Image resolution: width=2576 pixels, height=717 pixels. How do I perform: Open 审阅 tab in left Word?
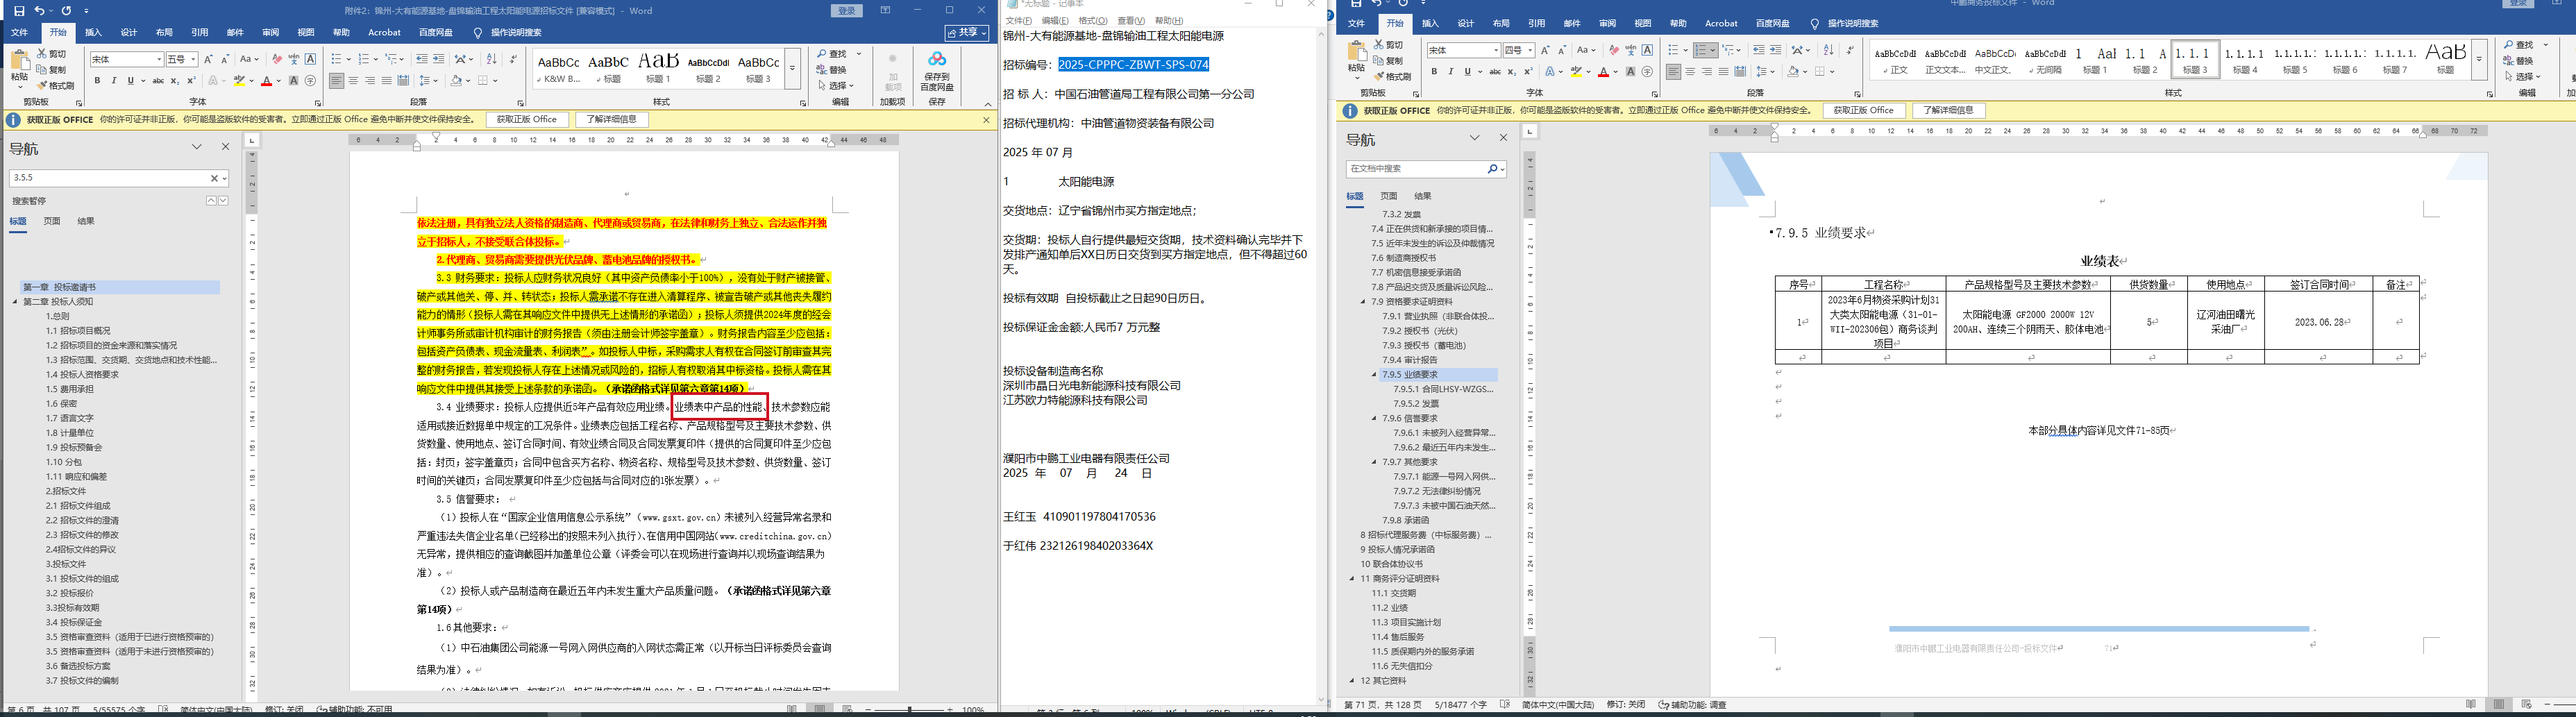coord(270,32)
